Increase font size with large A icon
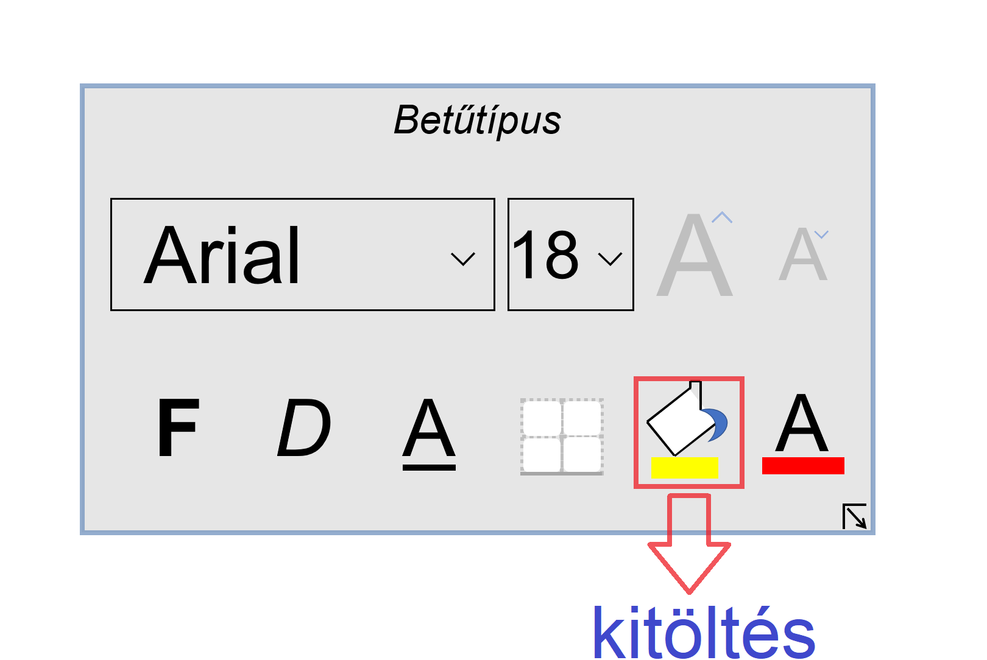 pyautogui.click(x=695, y=255)
